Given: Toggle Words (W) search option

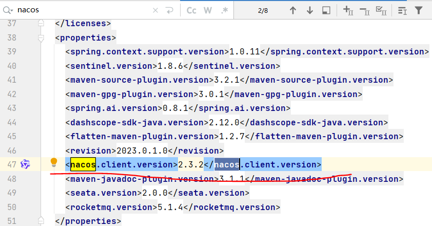Looking at the screenshot, I should 208,10.
